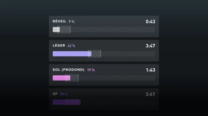The image size is (208, 116).
Task: Click the 1:43 deep sleep duration
Action: 150,70
